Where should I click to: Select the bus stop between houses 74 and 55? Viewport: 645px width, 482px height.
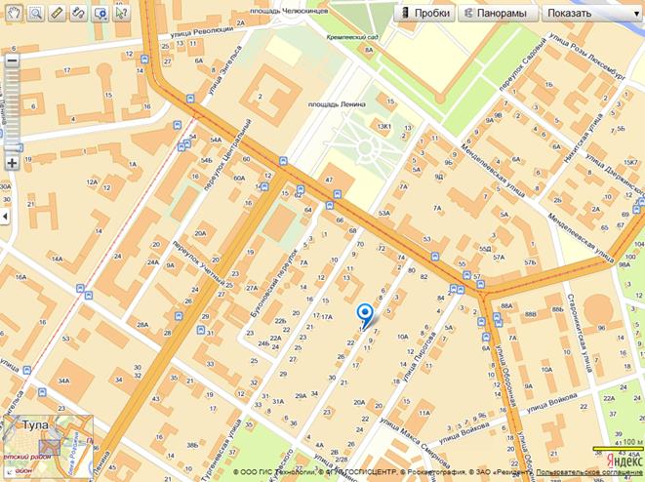[x=435, y=257]
